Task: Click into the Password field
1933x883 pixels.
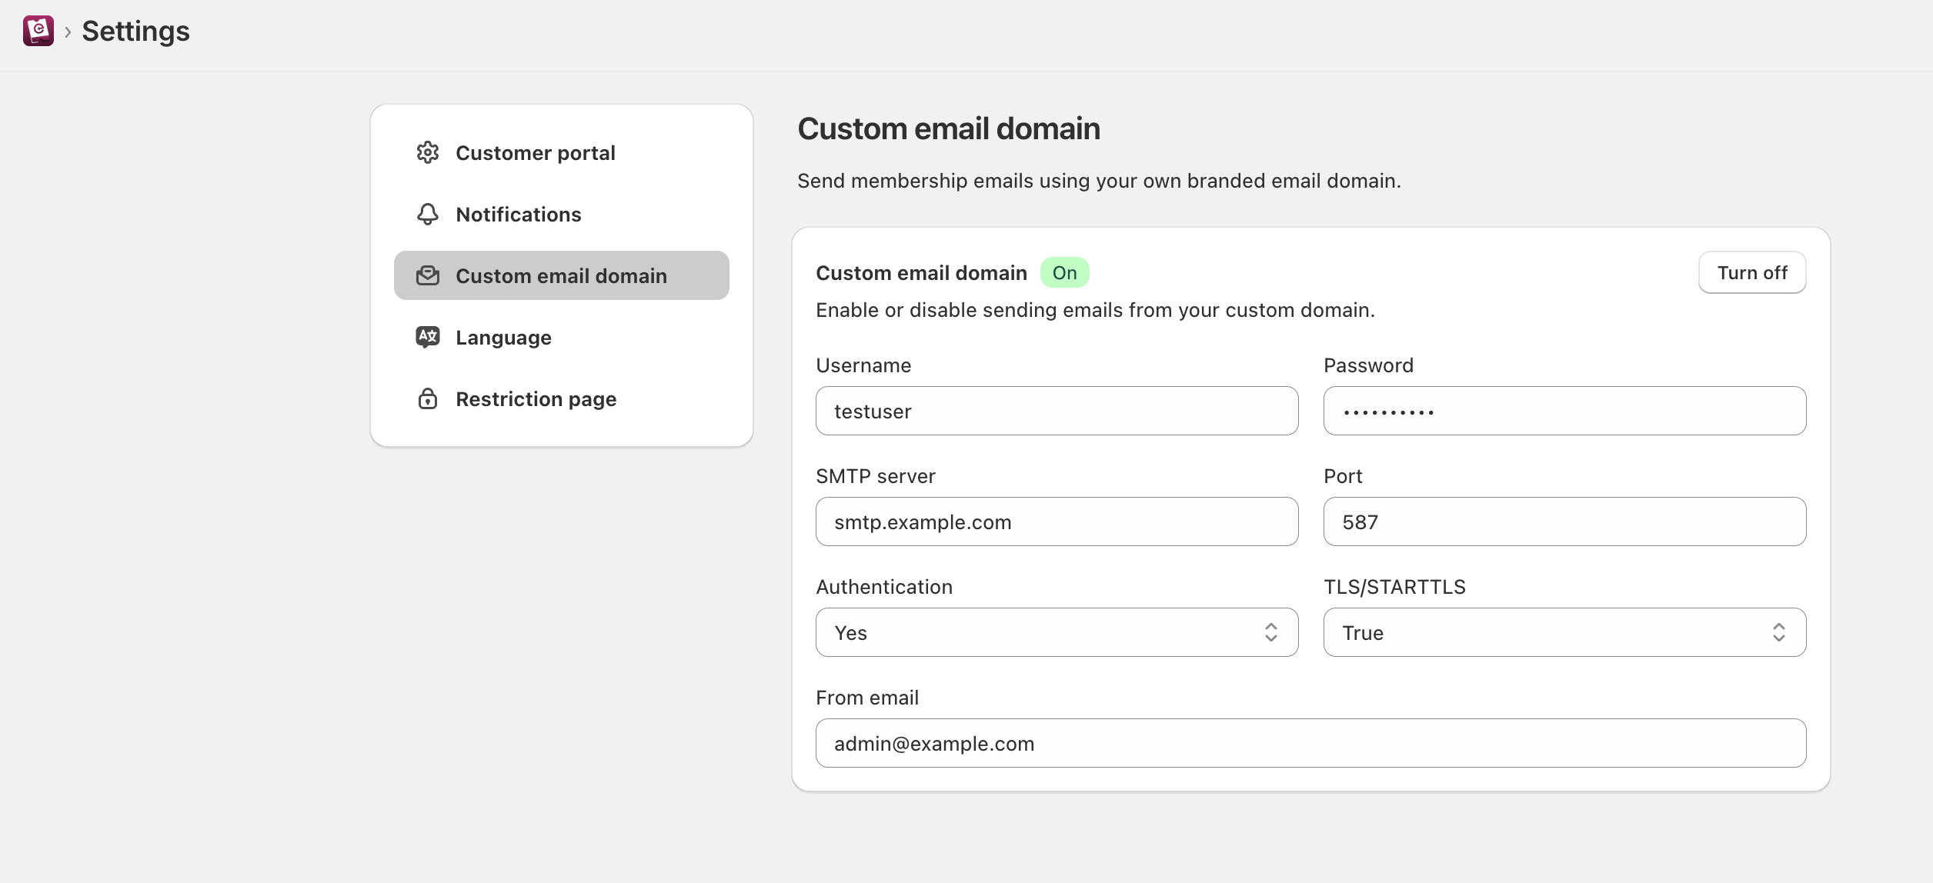Action: pyautogui.click(x=1564, y=411)
